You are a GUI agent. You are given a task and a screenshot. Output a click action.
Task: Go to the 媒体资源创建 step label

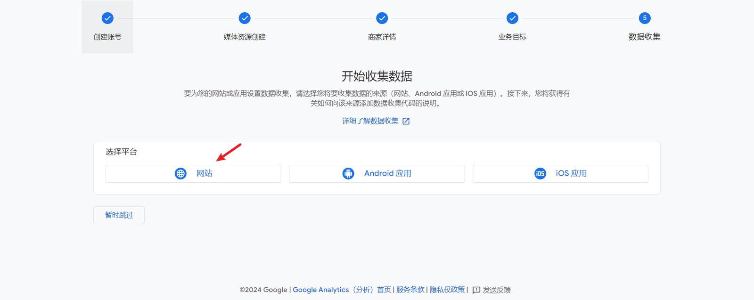point(245,37)
